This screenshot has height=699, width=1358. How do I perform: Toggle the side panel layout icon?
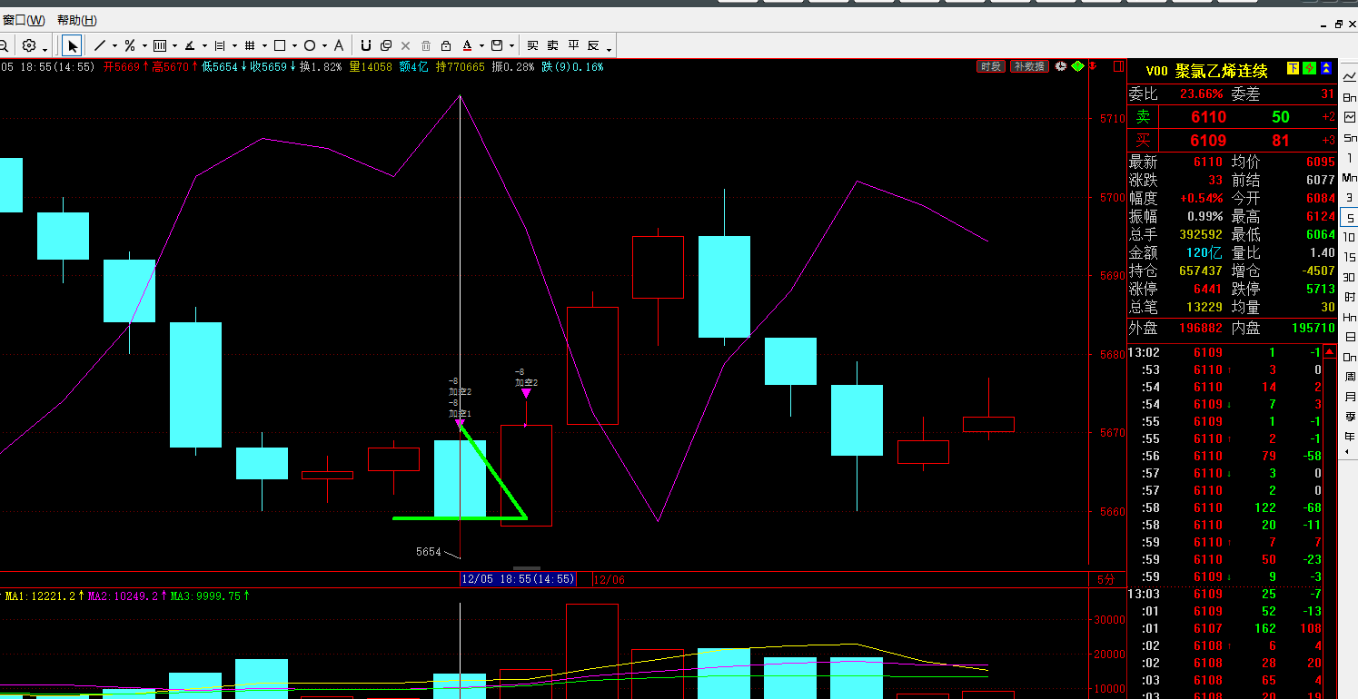496,45
